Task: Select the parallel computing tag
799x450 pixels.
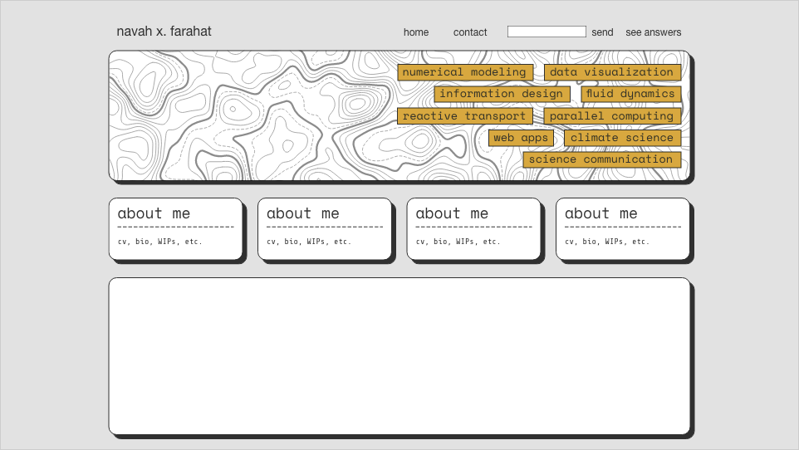Action: (611, 116)
